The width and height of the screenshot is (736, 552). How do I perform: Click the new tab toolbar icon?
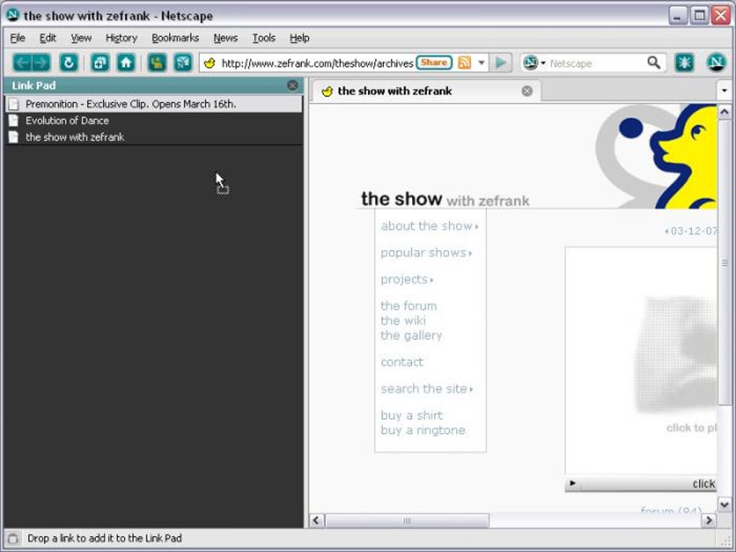(x=100, y=63)
